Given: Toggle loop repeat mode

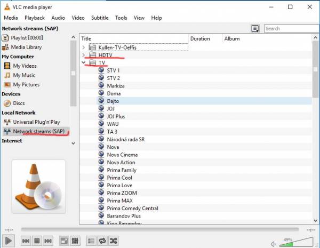Looking at the screenshot, I should pyautogui.click(x=102, y=241).
